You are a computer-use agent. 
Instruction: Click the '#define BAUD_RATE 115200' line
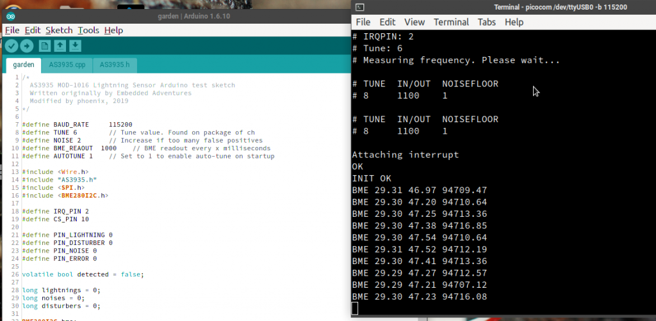click(77, 125)
